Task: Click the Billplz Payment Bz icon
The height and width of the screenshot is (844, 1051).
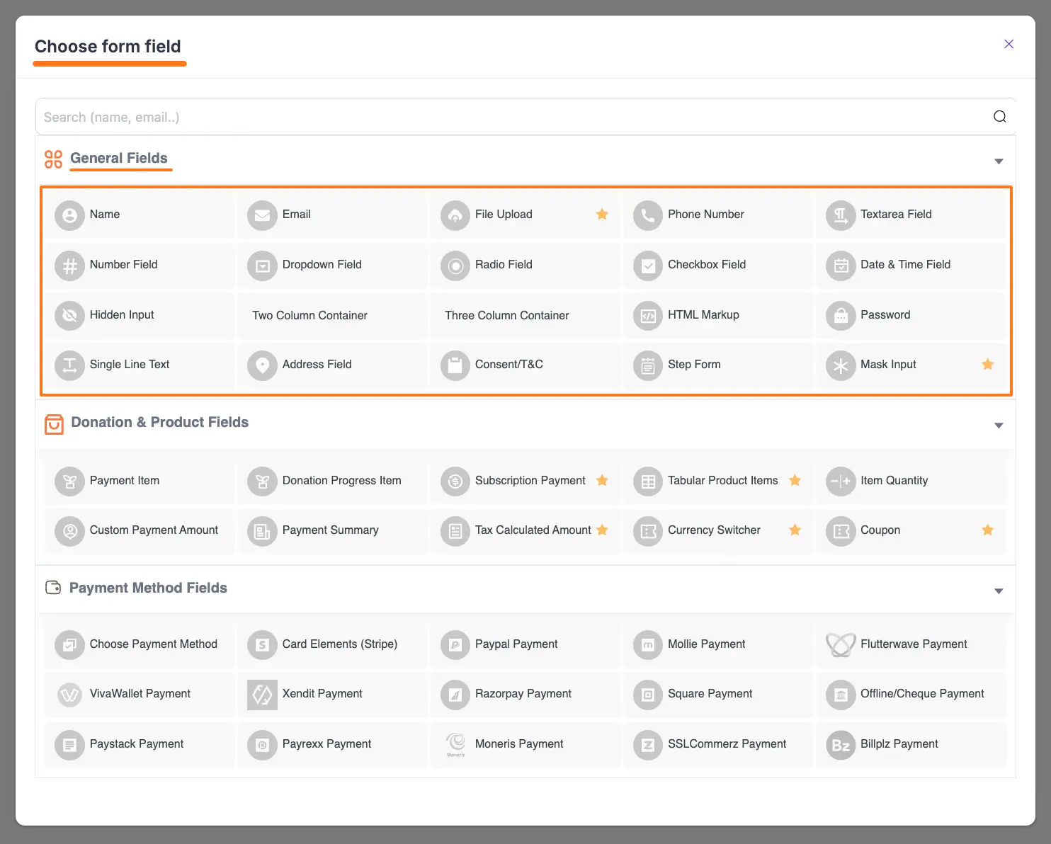Action: (x=841, y=744)
